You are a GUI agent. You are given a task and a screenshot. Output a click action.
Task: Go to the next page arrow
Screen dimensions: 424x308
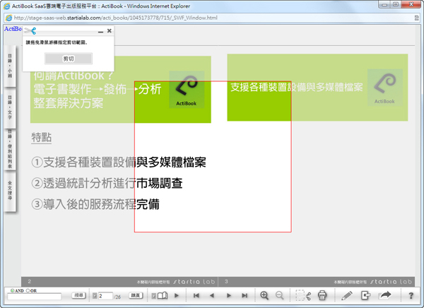[229, 295]
